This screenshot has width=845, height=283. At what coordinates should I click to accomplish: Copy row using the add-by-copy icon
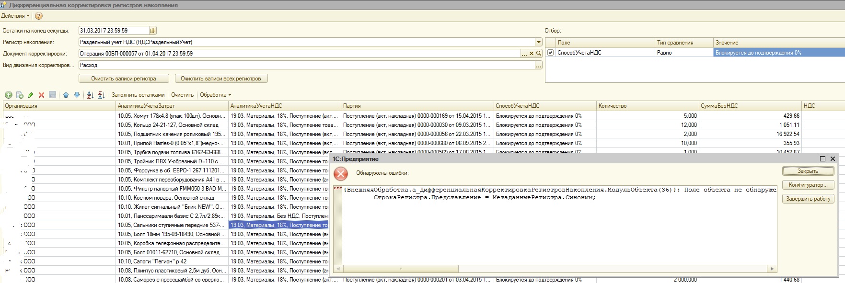click(20, 95)
